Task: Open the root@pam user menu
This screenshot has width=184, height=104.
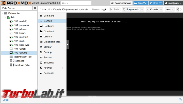Action: click(173, 3)
